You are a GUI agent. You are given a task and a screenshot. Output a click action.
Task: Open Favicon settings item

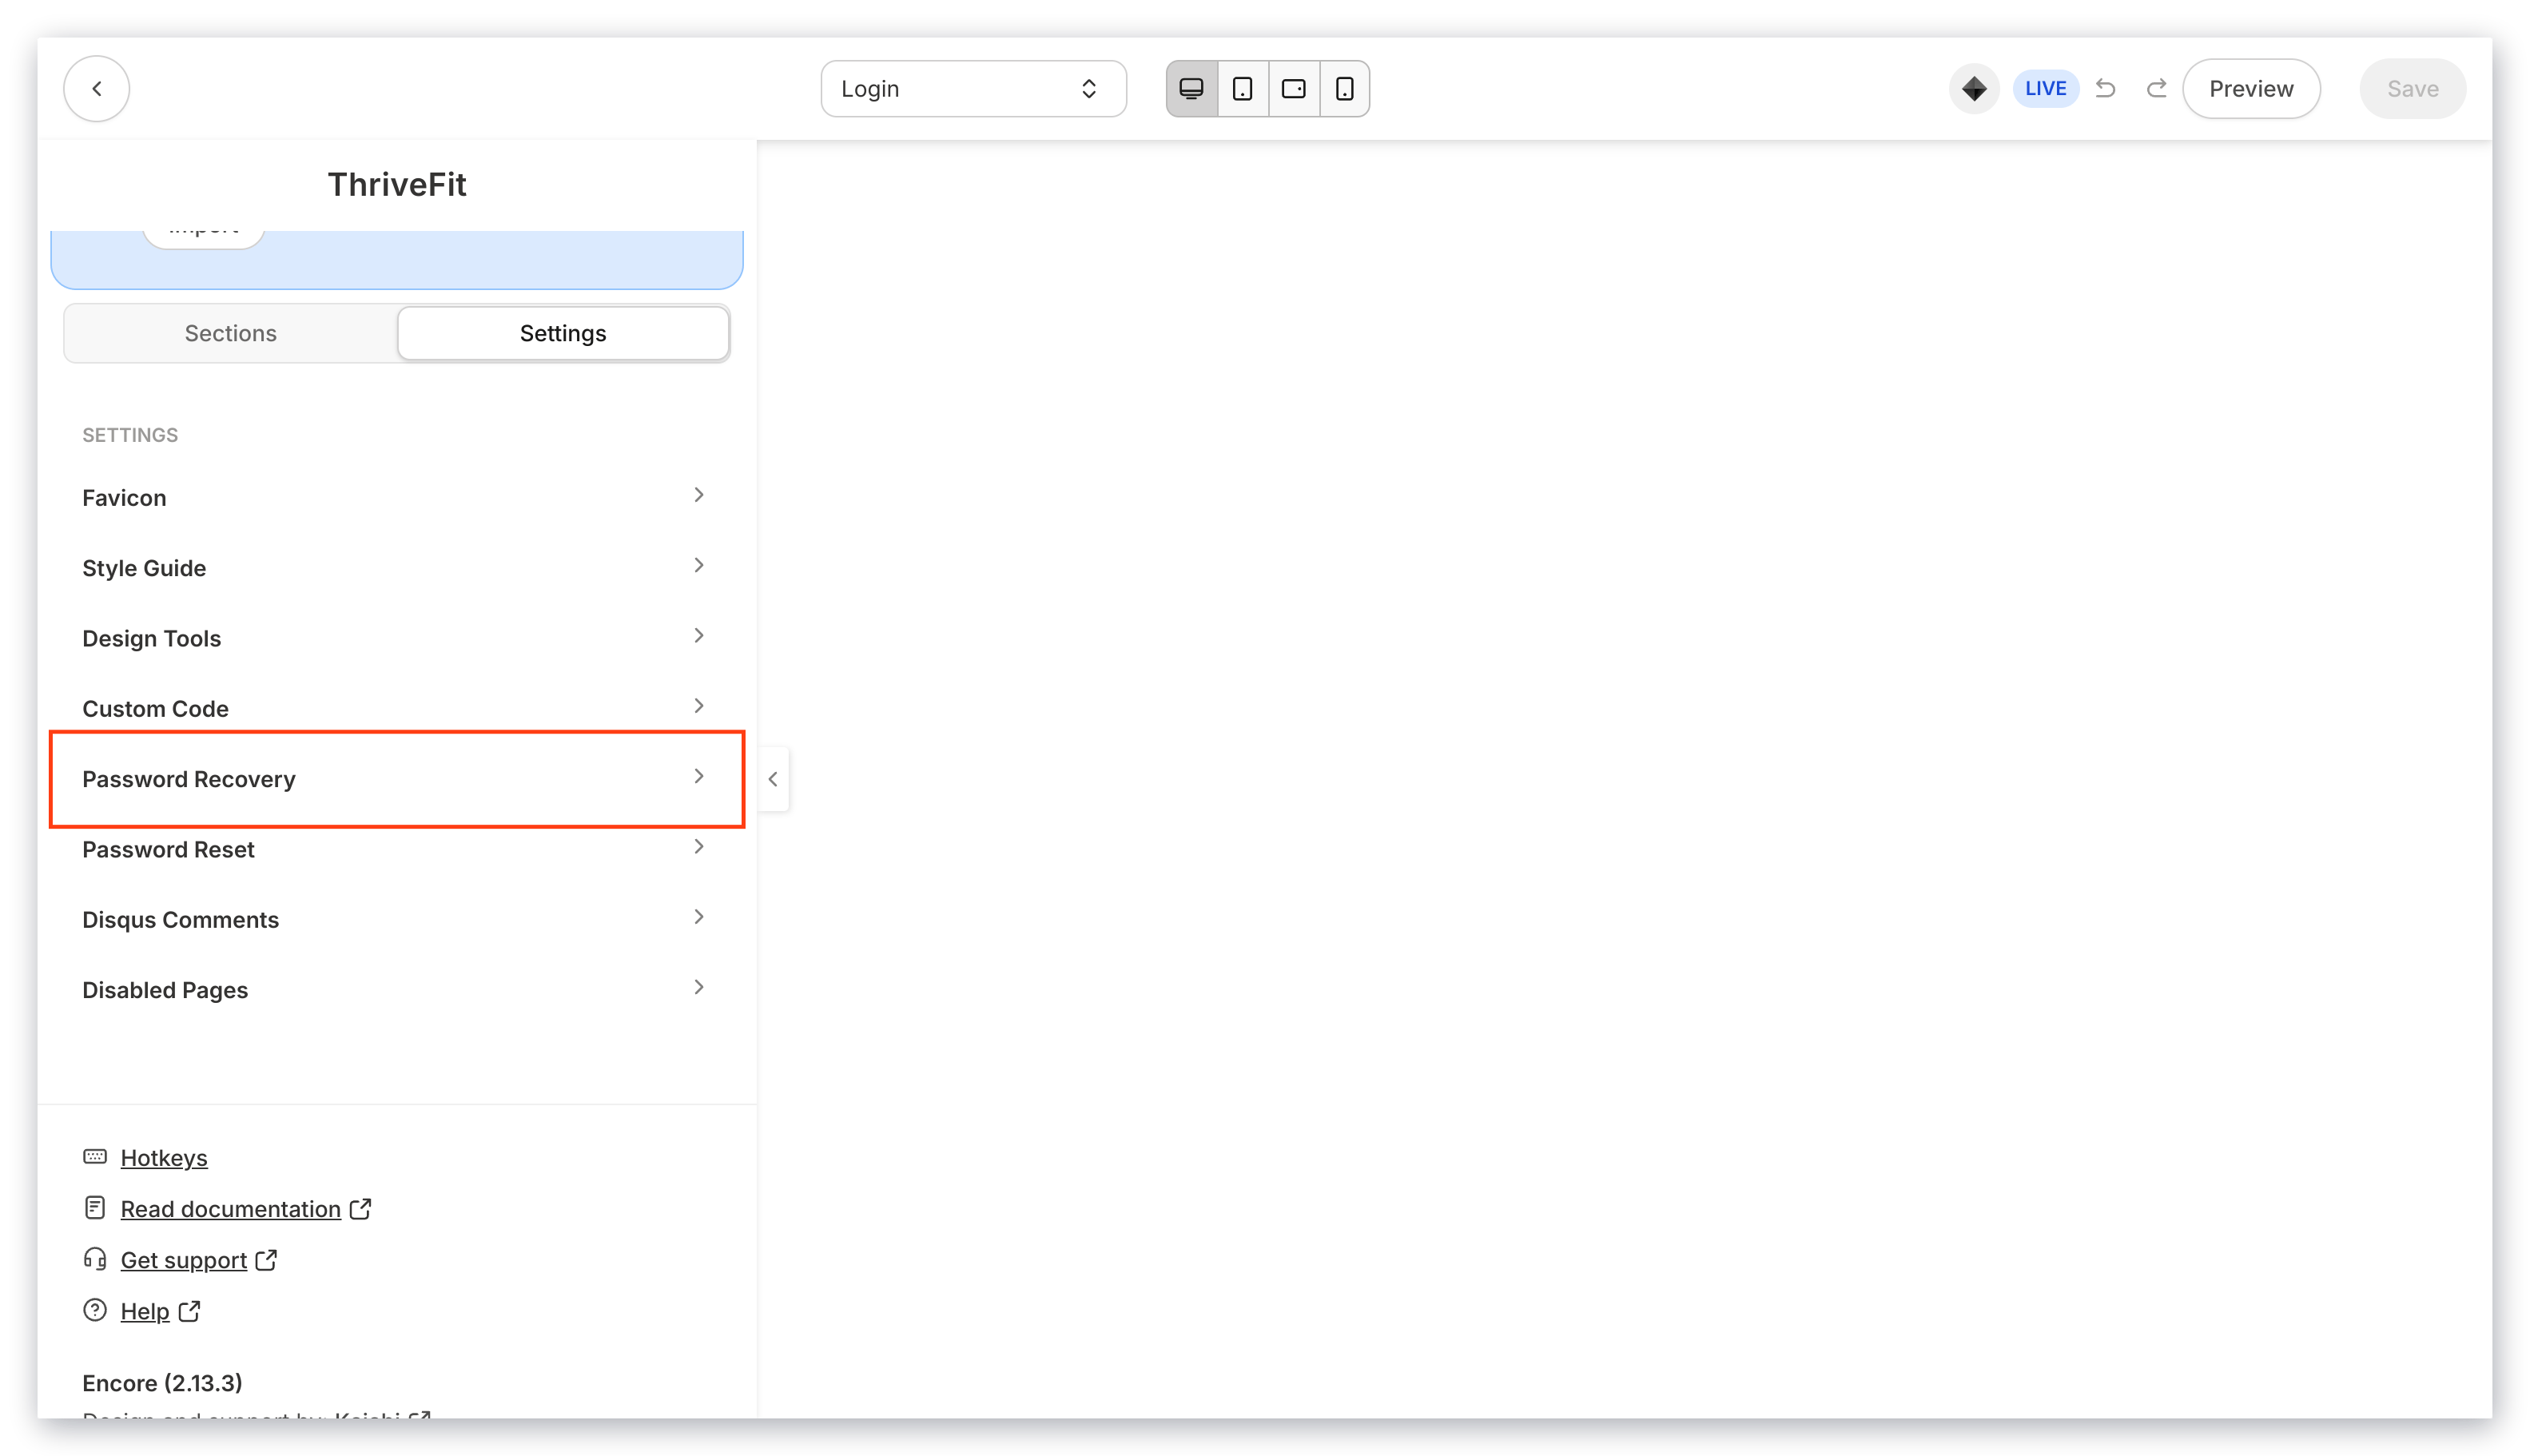(x=397, y=498)
